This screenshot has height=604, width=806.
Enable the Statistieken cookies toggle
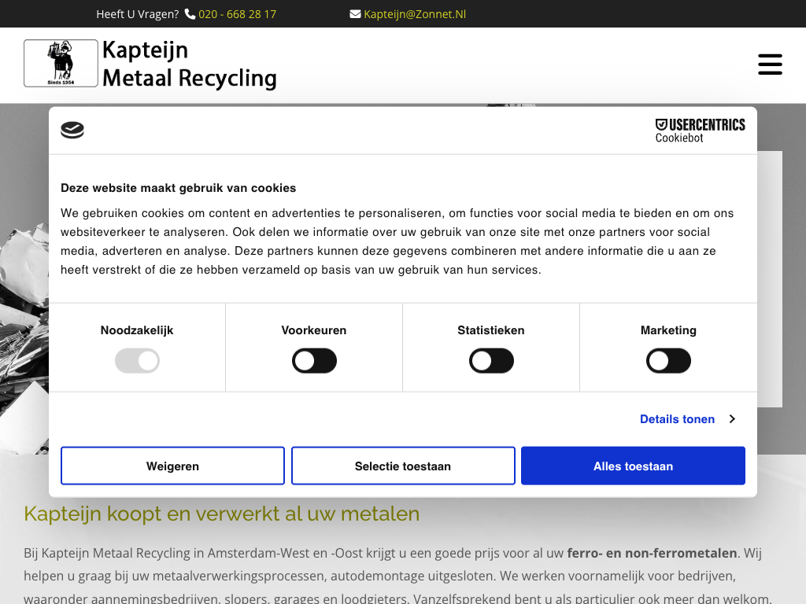point(491,361)
